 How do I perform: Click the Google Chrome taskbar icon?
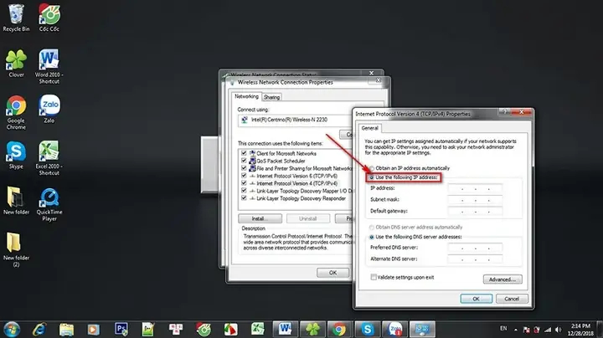[339, 329]
